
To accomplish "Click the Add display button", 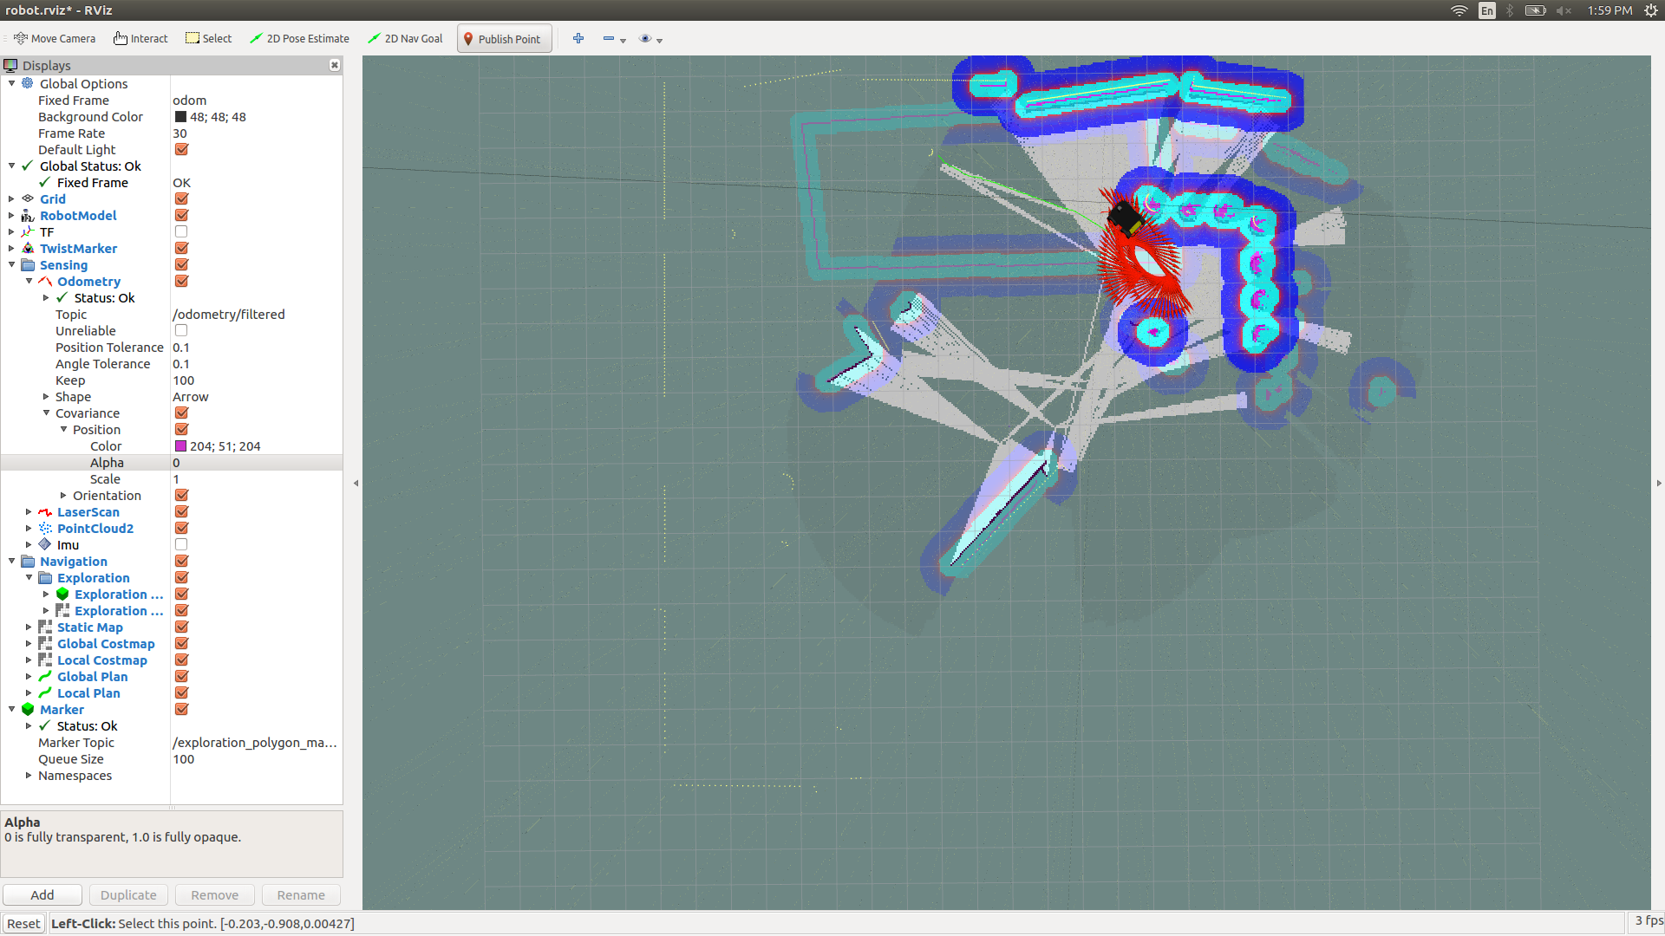I will [42, 895].
